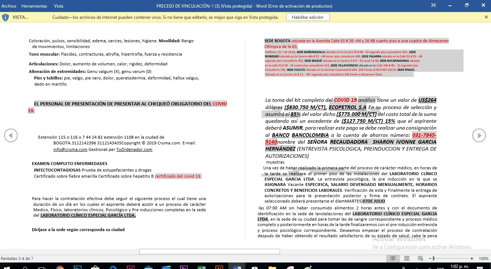Switch to Web Layout view icon
Viewport: 491px width, 269px height.
[420, 259]
